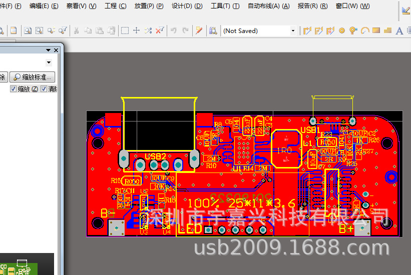The height and width of the screenshot is (275, 411).
Task: Toggle the 缩放 (Z) checkbox
Action: (13, 89)
